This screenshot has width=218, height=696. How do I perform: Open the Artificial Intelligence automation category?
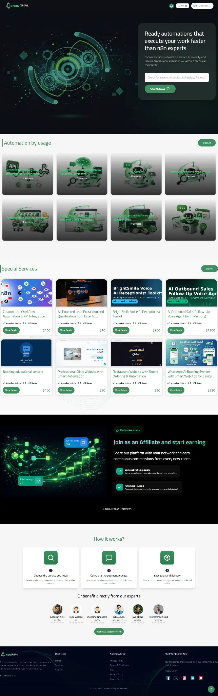[82, 174]
